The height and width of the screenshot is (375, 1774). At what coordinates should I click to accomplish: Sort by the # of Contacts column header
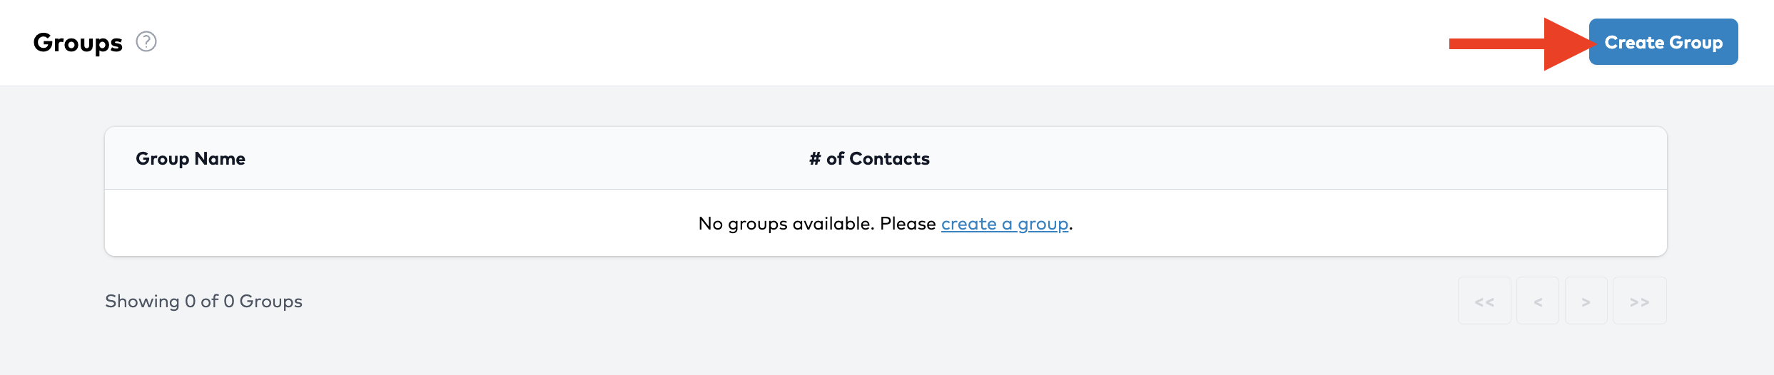click(869, 158)
